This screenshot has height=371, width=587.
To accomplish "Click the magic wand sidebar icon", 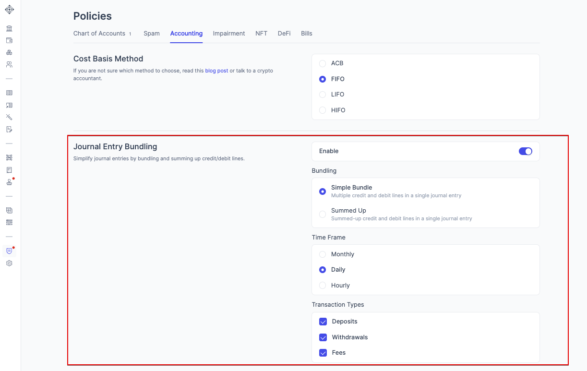I will tap(9, 117).
